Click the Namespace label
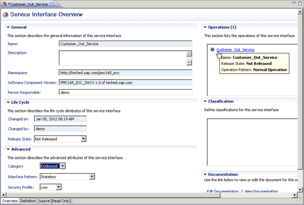 (x=18, y=73)
